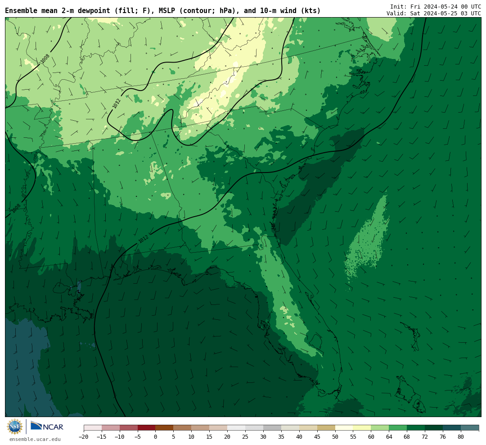Click the -10 to -5 rose swatch
486x445 pixels.
click(129, 428)
